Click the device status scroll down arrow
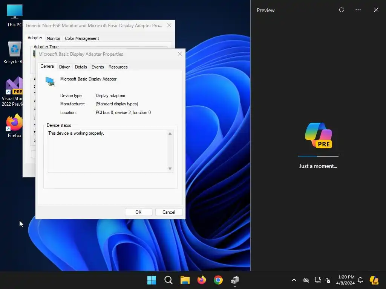 [170, 169]
